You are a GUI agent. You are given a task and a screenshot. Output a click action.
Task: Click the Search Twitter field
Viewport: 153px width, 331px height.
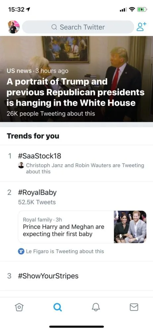point(78,27)
